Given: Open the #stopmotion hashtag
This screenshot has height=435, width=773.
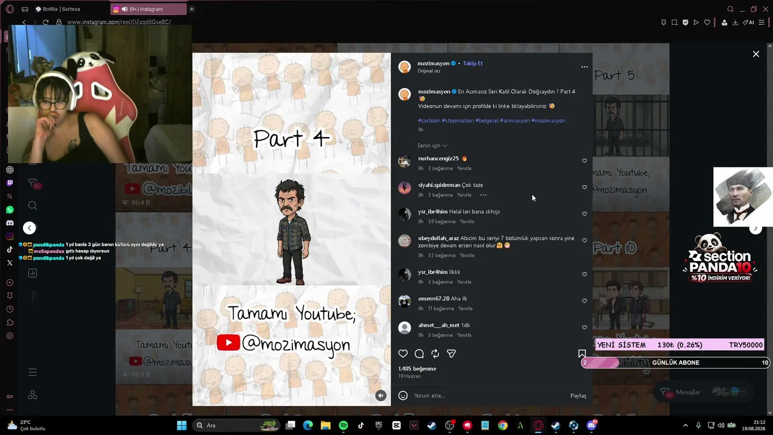Looking at the screenshot, I should [x=458, y=121].
